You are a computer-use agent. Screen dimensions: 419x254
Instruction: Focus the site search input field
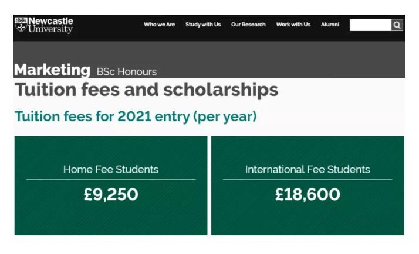370,25
